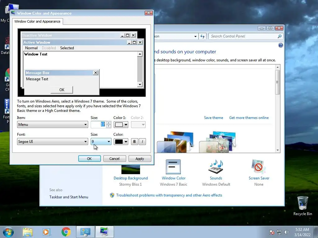Screen dimensions: 318x238
Task: Click OK in the Window Color dialog
Action: (x=89, y=159)
